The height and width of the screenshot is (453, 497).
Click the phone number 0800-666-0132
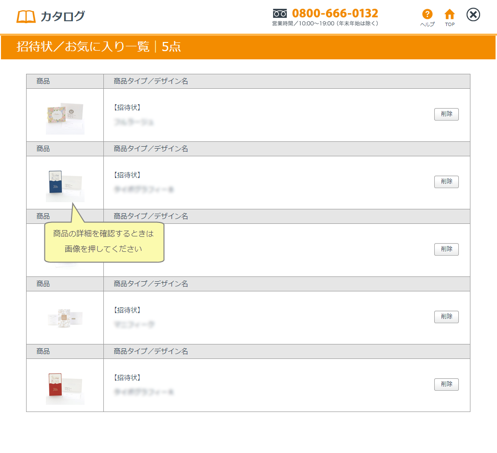[x=335, y=13]
